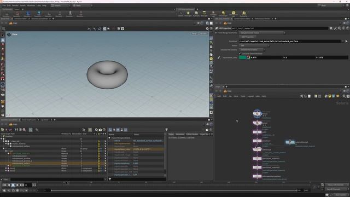The image size is (350, 197).
Task: Open the Sample Current Frame dropdown
Action: click(x=262, y=33)
